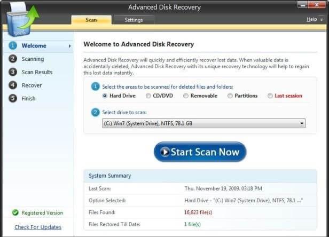Click the Check For Updates link
This screenshot has height=237, width=329.
click(38, 227)
